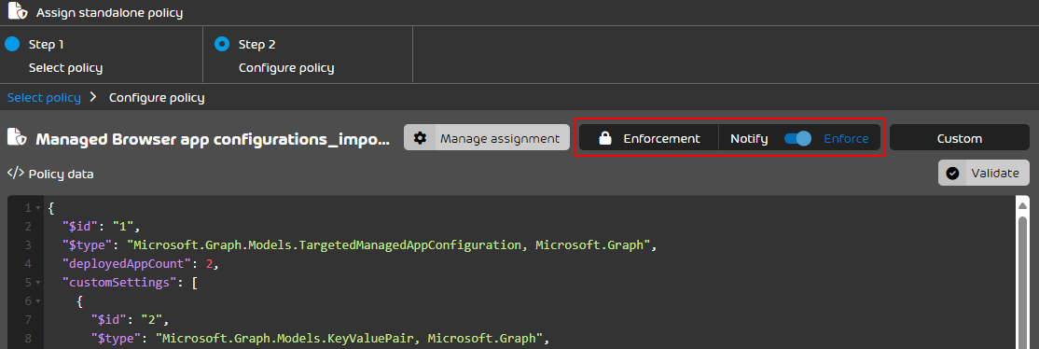Click the checkmark icon on Validate button

pos(952,174)
